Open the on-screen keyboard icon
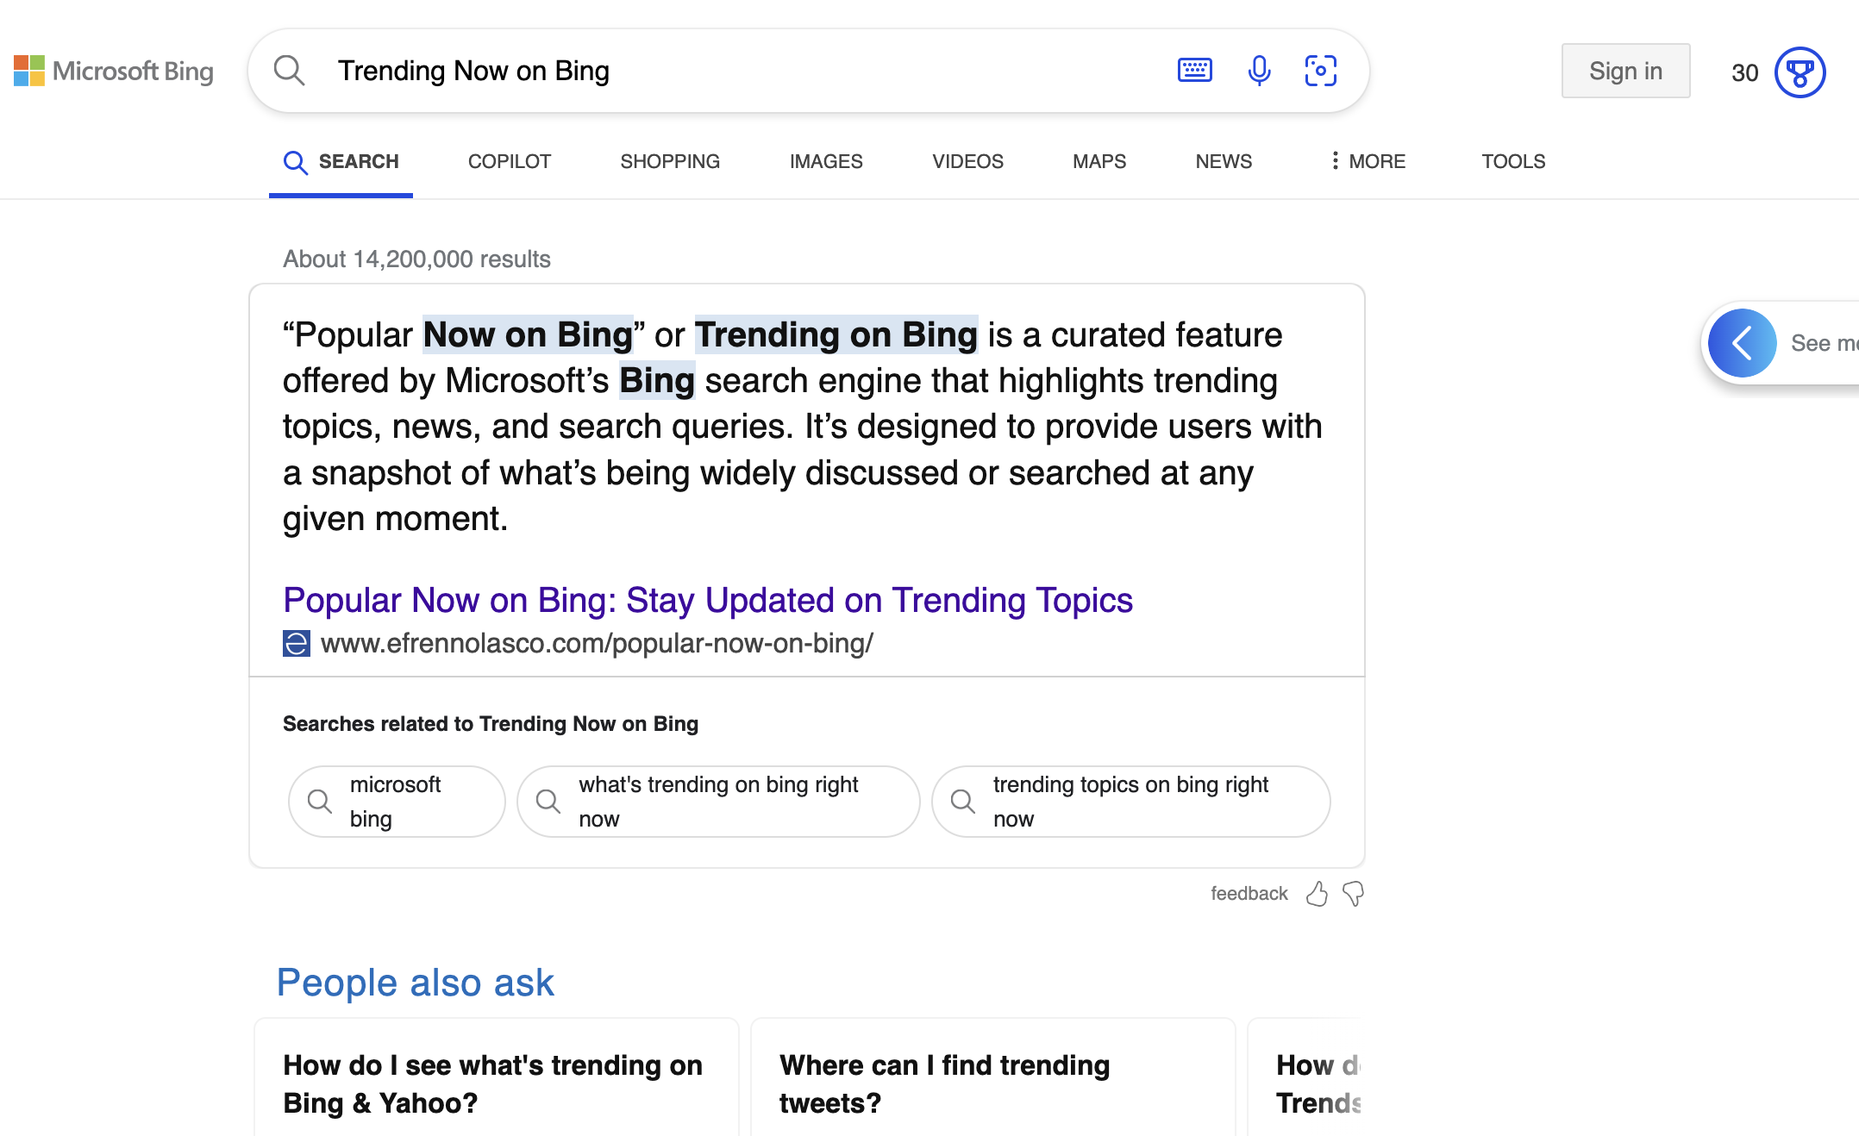This screenshot has height=1136, width=1859. [1194, 71]
